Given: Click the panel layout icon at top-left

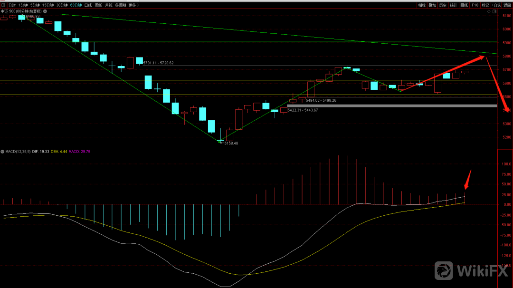Looking at the screenshot, I should [x=3, y=5].
